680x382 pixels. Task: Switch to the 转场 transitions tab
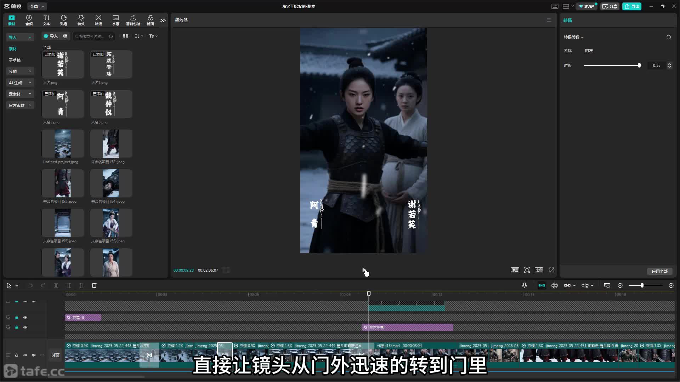click(x=98, y=20)
